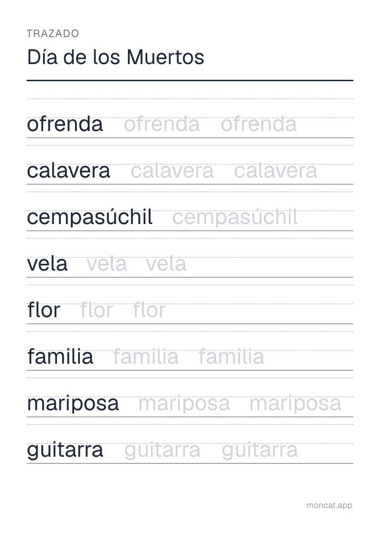This screenshot has height=537, width=380.
Task: Click the last calavera tracing word
Action: click(275, 170)
